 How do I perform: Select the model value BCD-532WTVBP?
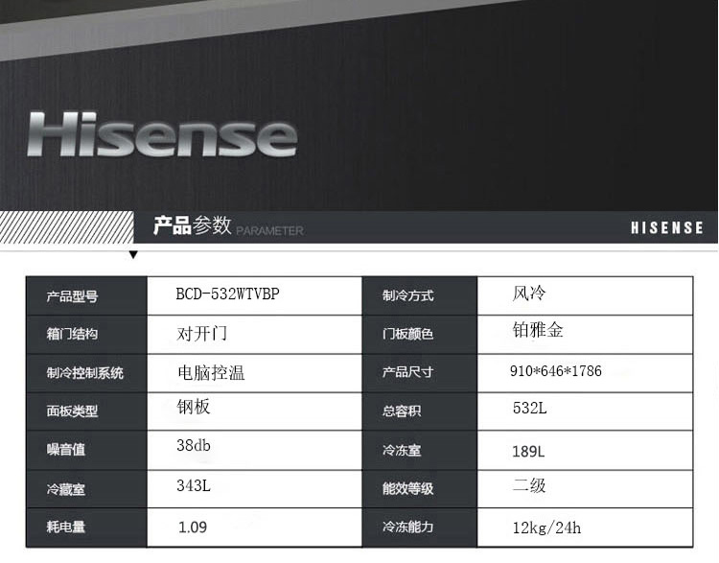click(227, 293)
